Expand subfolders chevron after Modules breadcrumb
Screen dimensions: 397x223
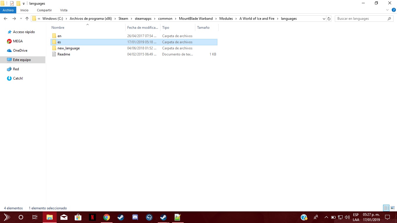(x=236, y=19)
